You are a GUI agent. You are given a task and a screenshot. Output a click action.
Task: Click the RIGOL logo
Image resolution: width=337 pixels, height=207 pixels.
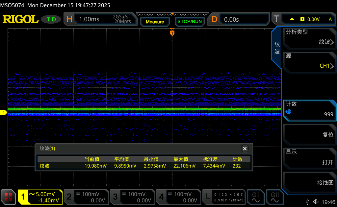pyautogui.click(x=20, y=19)
